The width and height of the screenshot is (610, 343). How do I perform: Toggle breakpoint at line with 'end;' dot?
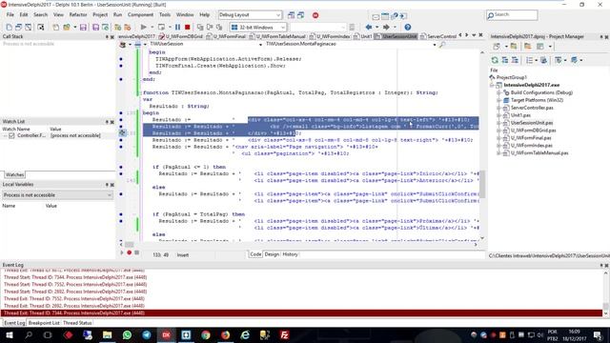(x=121, y=79)
